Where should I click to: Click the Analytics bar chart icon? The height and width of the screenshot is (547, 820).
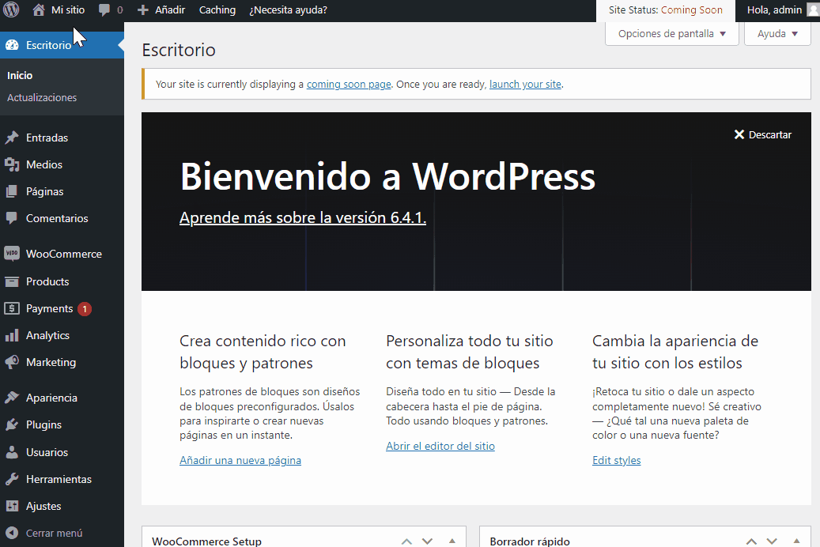(x=12, y=335)
